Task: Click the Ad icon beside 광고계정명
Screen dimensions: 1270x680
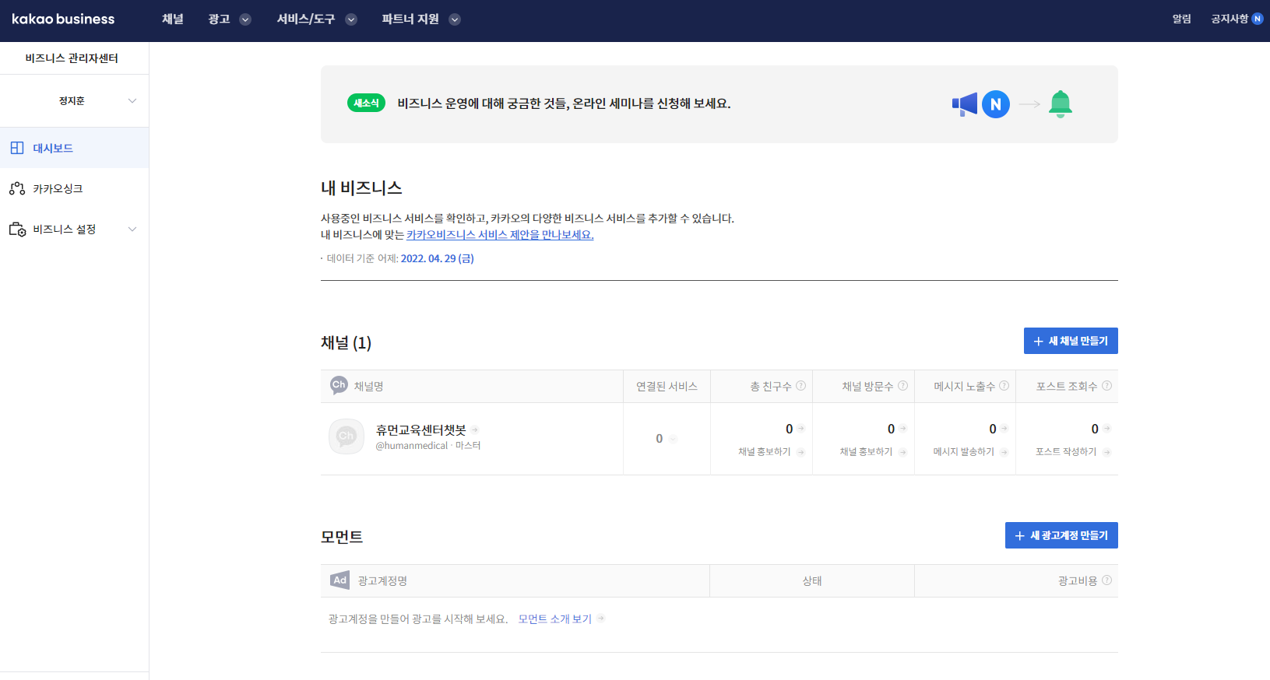Action: 339,580
